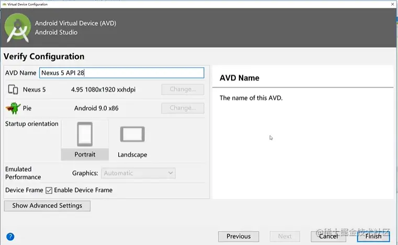Click the 'Android 9.0 x86' system image text

point(96,108)
